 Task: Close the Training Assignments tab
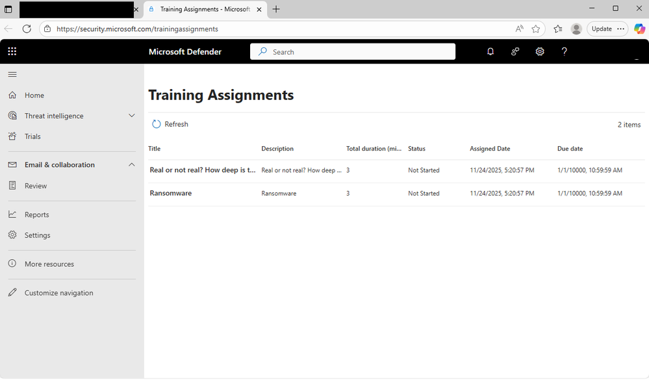[259, 9]
